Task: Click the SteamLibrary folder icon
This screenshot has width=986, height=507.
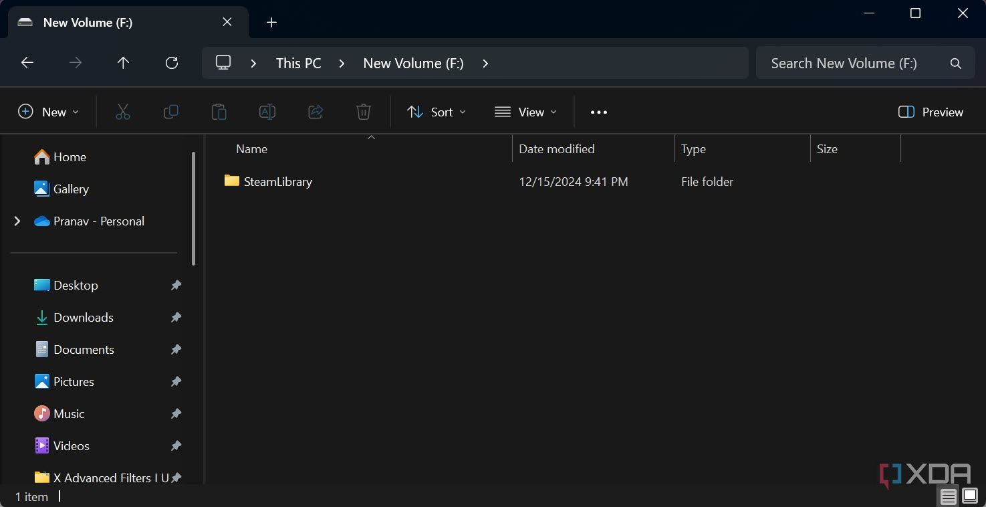Action: [x=232, y=181]
